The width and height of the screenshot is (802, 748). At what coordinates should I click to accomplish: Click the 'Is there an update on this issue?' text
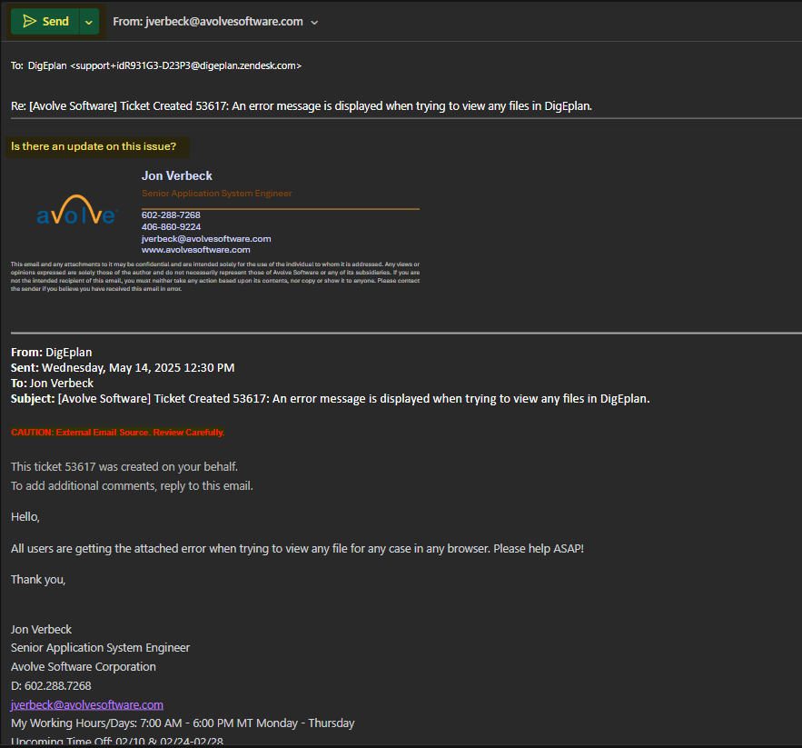(94, 146)
